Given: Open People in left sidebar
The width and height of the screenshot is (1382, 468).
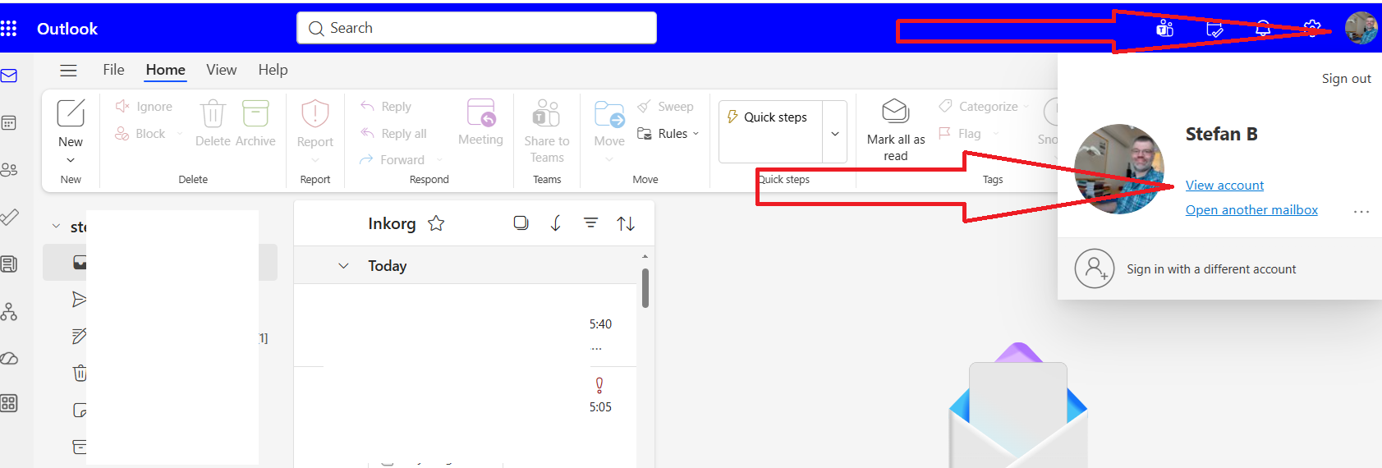Looking at the screenshot, I should 9,170.
